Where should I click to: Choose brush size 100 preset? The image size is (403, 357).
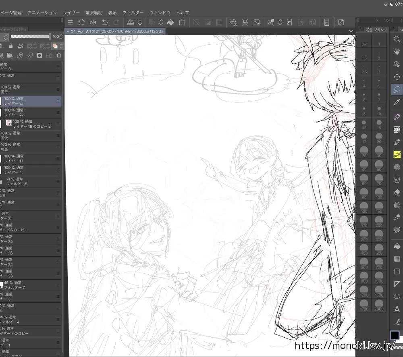pyautogui.click(x=379, y=194)
